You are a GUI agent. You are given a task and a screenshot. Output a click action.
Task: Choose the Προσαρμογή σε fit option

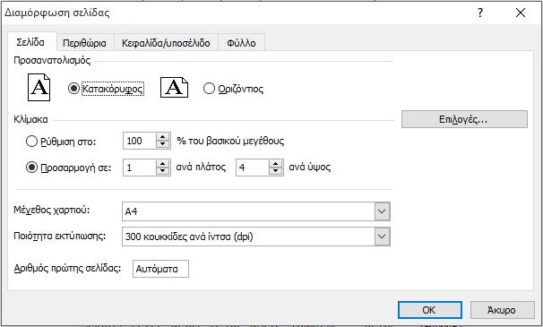pyautogui.click(x=31, y=168)
